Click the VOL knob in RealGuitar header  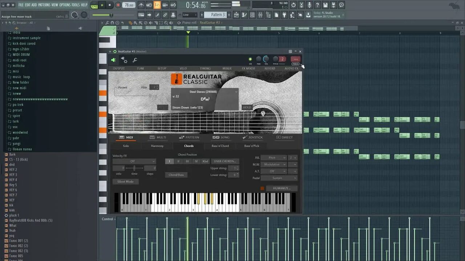click(266, 59)
